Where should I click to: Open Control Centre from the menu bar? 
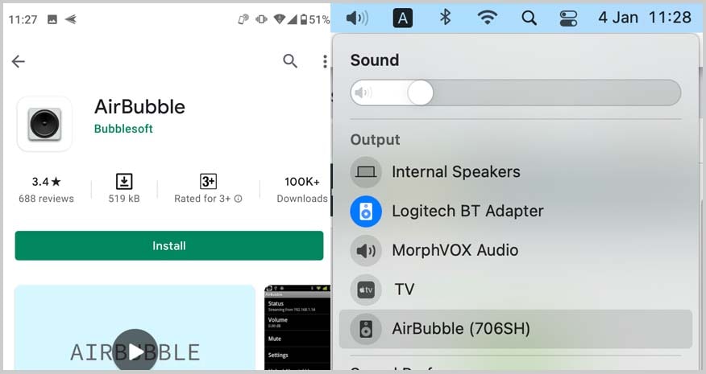point(568,18)
